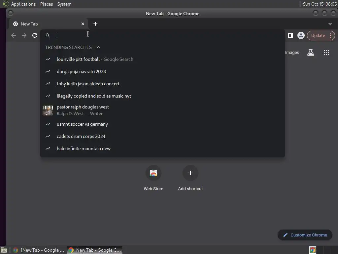The height and width of the screenshot is (254, 338).
Task: Click the Customize Chrome button
Action: coord(305,235)
